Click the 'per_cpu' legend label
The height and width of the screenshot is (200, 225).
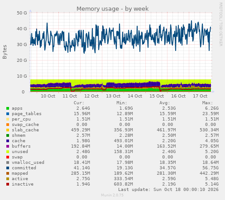click(x=21, y=119)
